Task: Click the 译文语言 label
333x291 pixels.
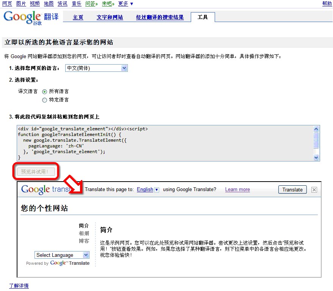Action: click(x=28, y=92)
